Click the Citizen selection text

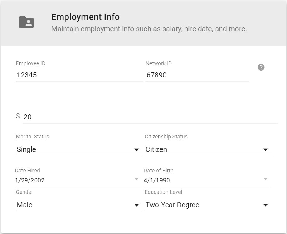coord(156,149)
